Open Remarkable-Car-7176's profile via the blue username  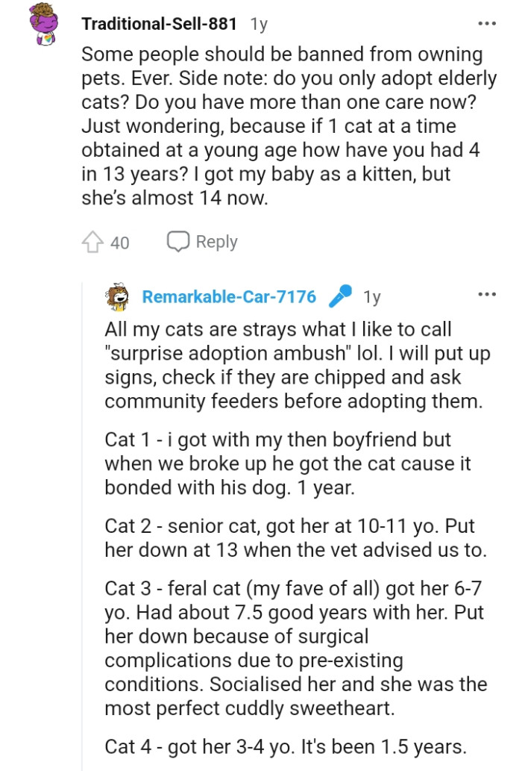(230, 296)
